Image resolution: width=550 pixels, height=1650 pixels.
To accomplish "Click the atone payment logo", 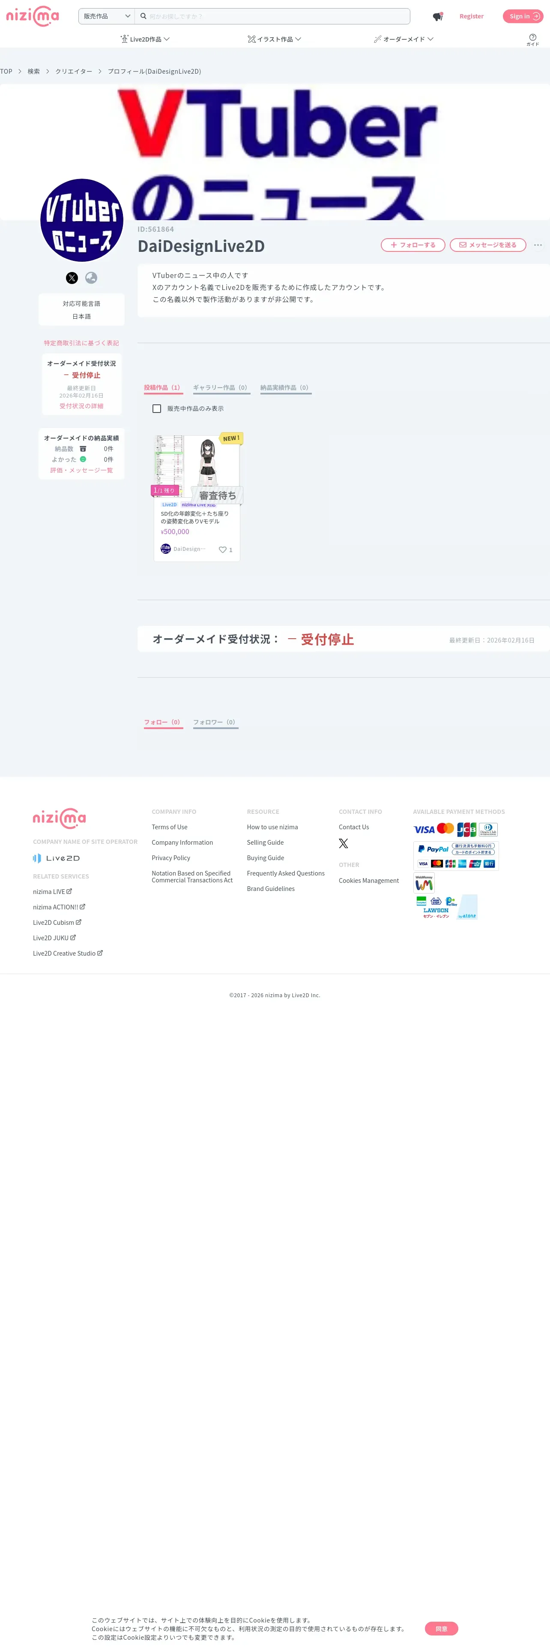I will click(x=468, y=907).
